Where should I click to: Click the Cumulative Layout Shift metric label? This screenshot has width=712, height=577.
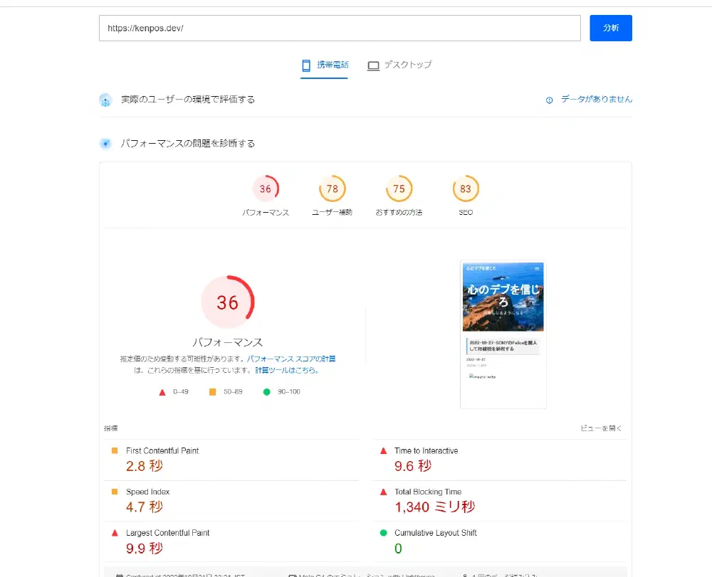point(436,533)
